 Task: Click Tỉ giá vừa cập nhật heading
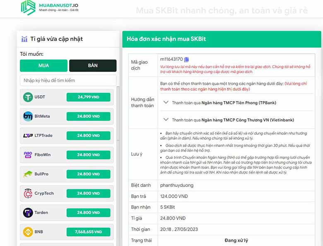pos(57,39)
